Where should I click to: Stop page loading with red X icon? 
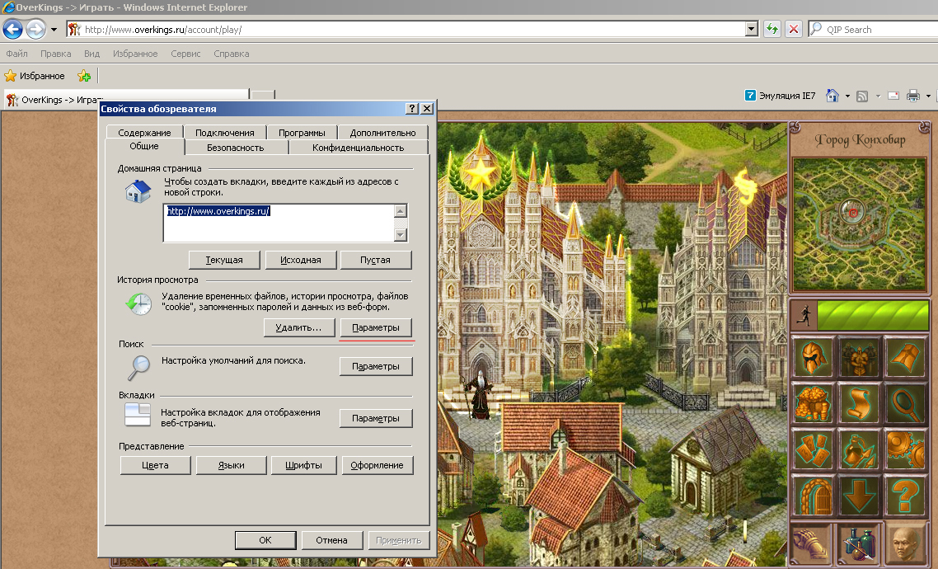[794, 29]
